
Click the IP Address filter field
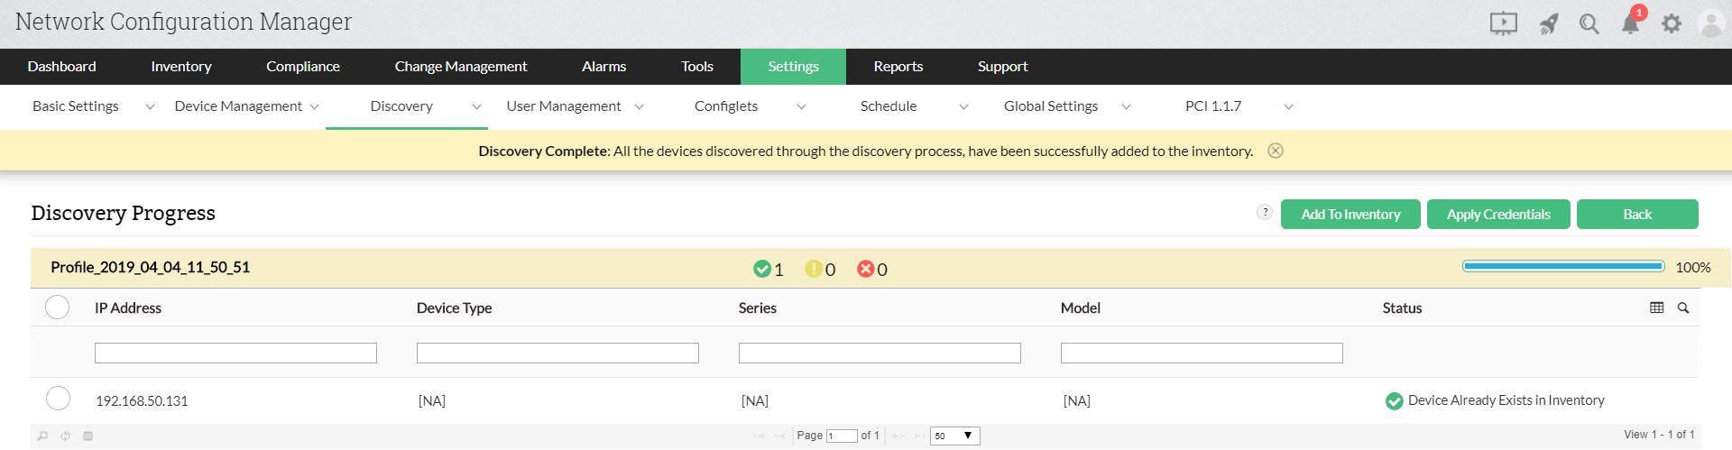(x=235, y=353)
